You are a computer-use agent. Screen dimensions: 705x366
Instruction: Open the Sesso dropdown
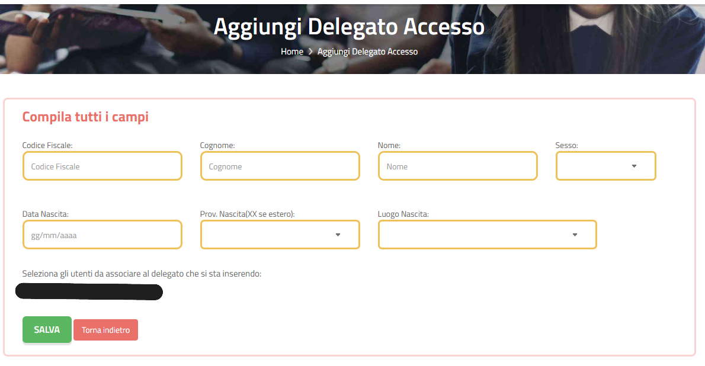(x=605, y=166)
